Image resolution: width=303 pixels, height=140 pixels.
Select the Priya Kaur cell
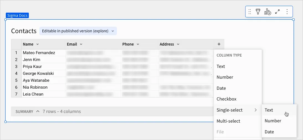(x=43, y=67)
